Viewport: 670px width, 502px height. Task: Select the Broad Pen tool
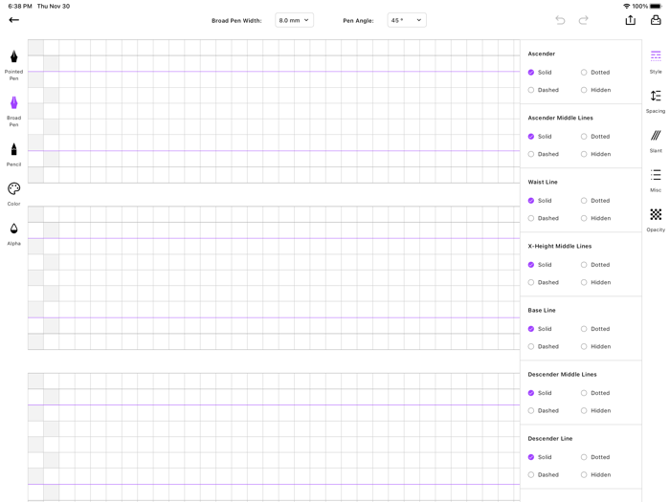(13, 111)
